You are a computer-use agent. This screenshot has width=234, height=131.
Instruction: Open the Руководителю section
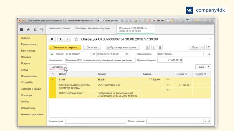29,44
